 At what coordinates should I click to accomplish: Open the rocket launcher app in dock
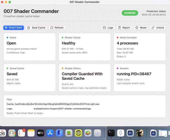[x=121, y=133]
